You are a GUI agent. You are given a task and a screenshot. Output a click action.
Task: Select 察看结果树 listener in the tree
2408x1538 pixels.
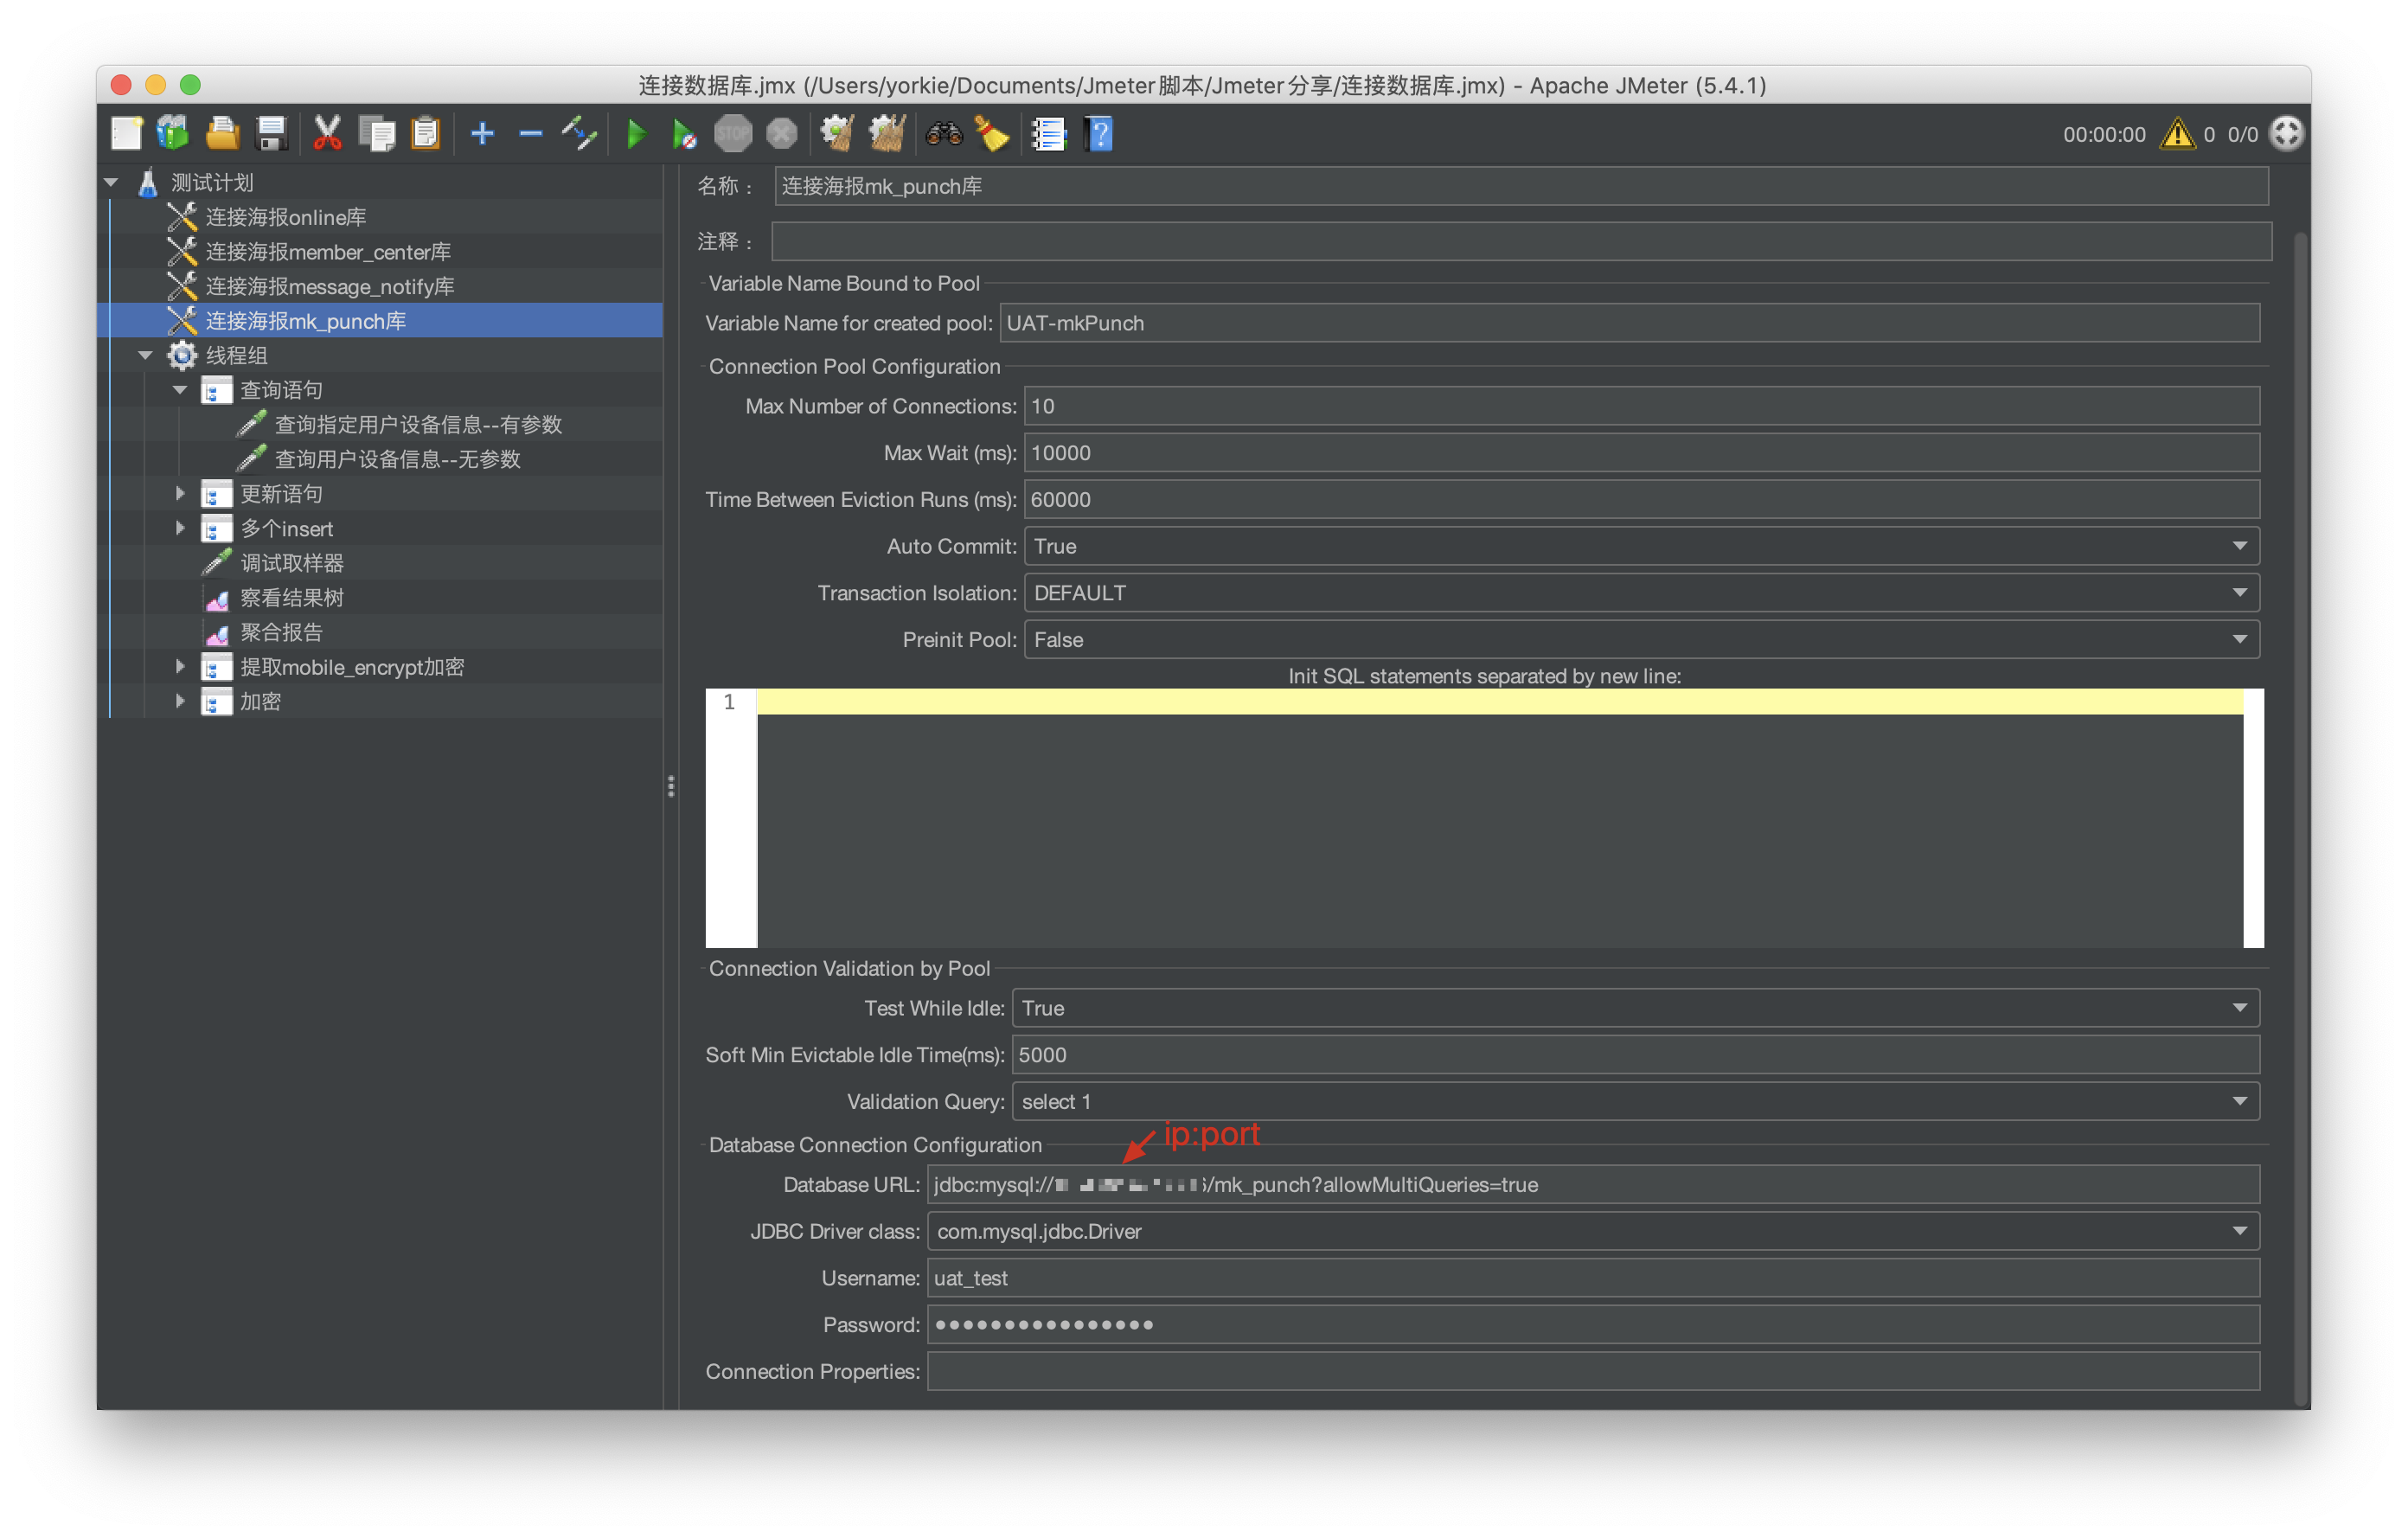click(x=291, y=598)
